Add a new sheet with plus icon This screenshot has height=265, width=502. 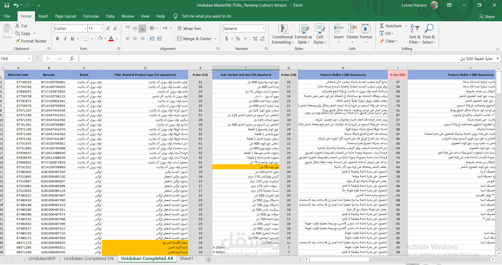[x=209, y=259]
